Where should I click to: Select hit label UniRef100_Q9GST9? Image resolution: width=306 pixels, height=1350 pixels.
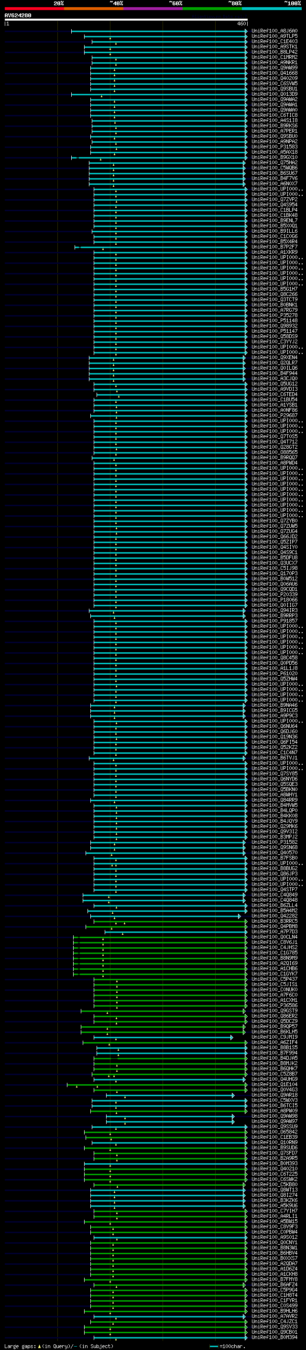pos(274,1010)
